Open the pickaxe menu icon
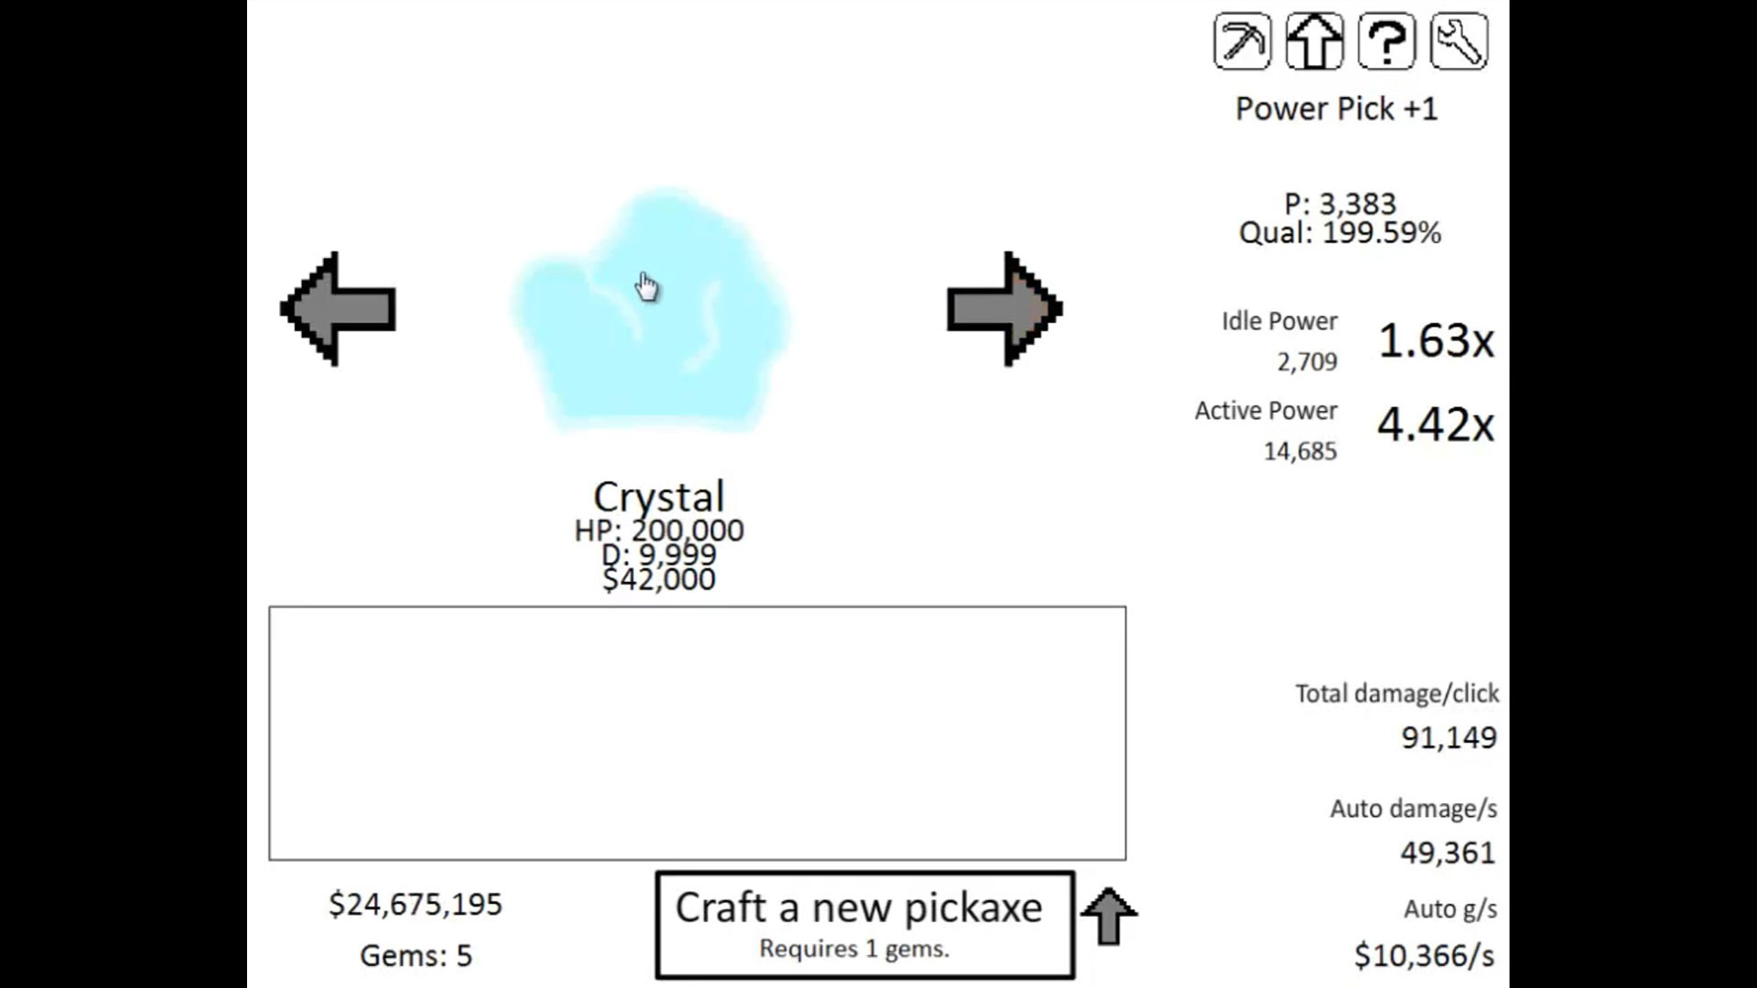This screenshot has height=988, width=1757. point(1242,41)
